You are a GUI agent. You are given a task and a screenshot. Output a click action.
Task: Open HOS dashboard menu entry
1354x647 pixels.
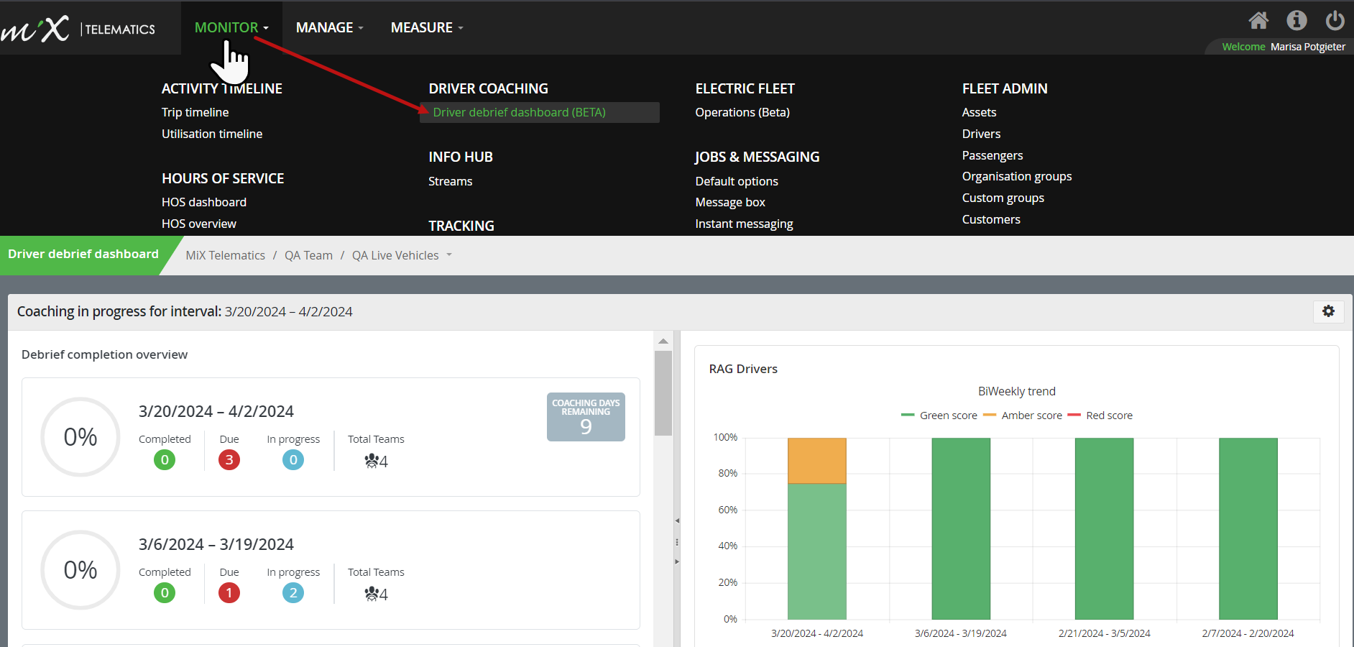point(204,202)
